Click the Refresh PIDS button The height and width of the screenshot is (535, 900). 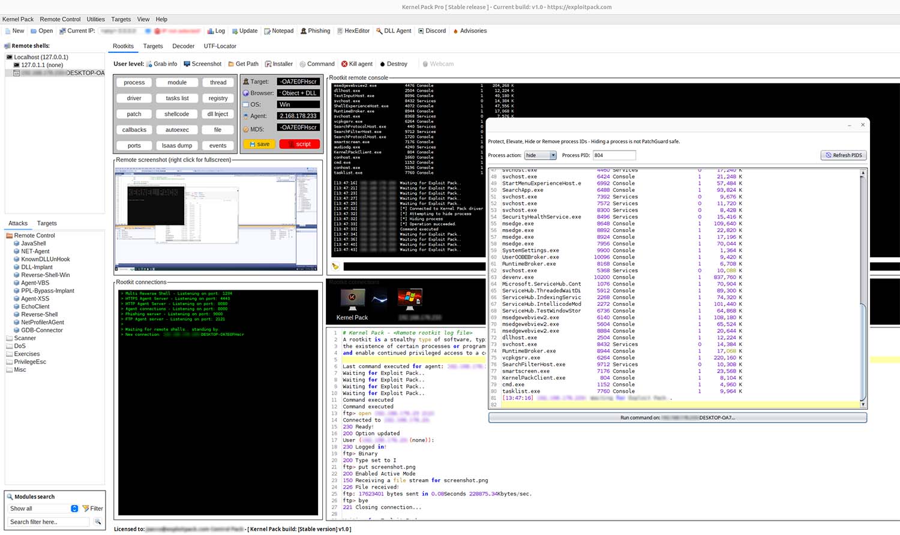pos(844,155)
